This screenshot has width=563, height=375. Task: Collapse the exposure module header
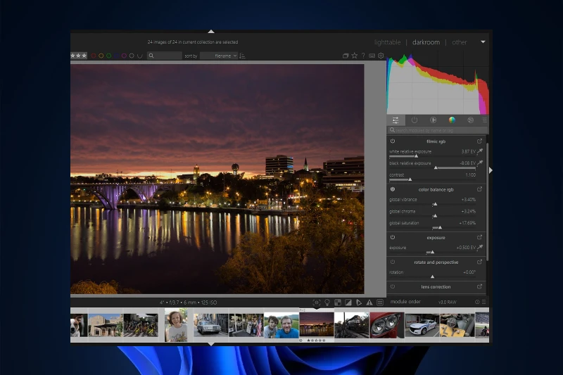(x=436, y=238)
